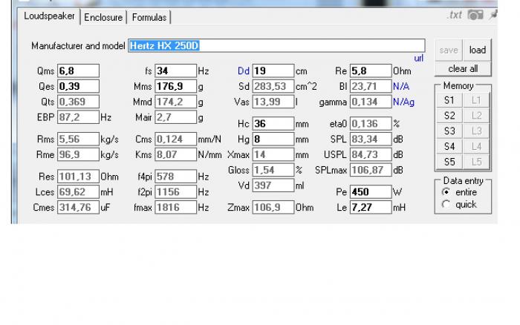This screenshot has width=520, height=325.
Task: Click the Mmd value field
Action: [x=176, y=102]
